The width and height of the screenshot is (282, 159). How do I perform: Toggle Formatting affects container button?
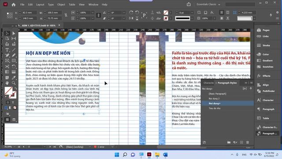pyautogui.click(x=8, y=102)
